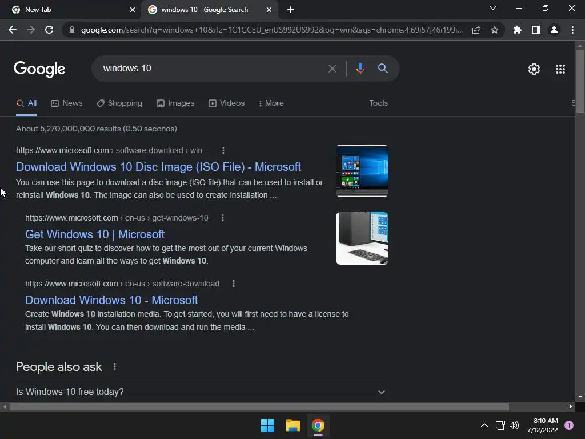Open the Chrome tab search dropdown
The width and height of the screenshot is (585, 439).
click(x=493, y=8)
